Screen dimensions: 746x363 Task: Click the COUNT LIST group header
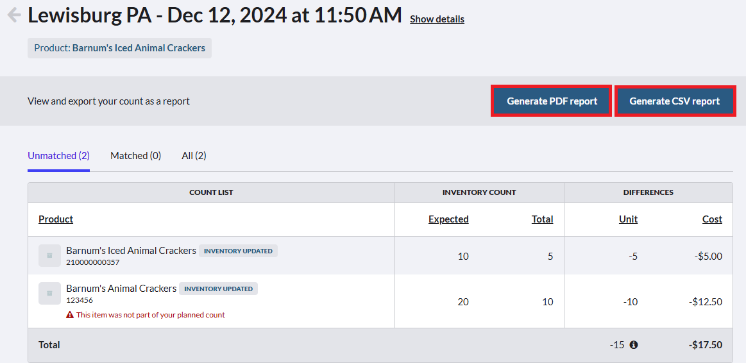211,192
